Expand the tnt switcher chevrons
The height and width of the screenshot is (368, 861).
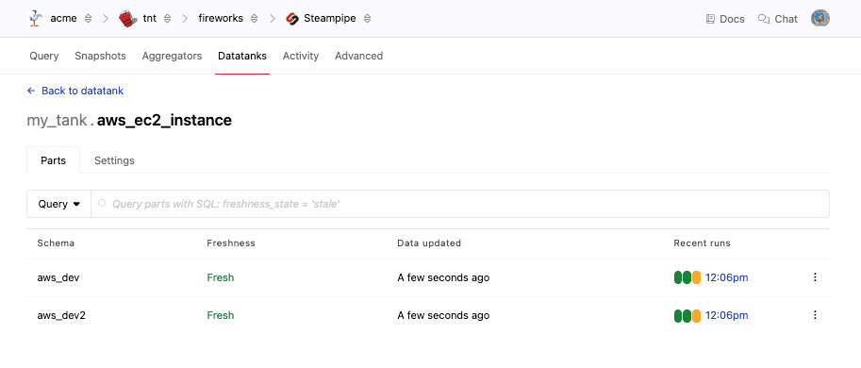(x=168, y=19)
